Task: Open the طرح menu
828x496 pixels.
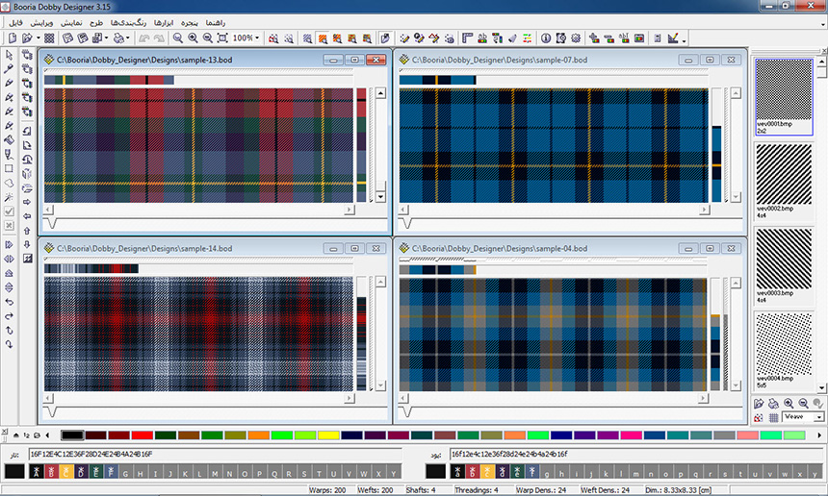Action: (x=96, y=23)
